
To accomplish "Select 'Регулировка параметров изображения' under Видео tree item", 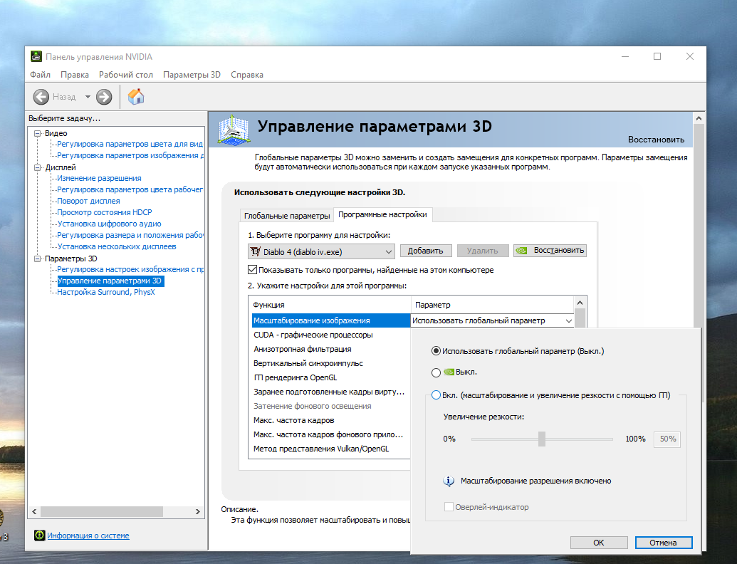I will coord(130,155).
